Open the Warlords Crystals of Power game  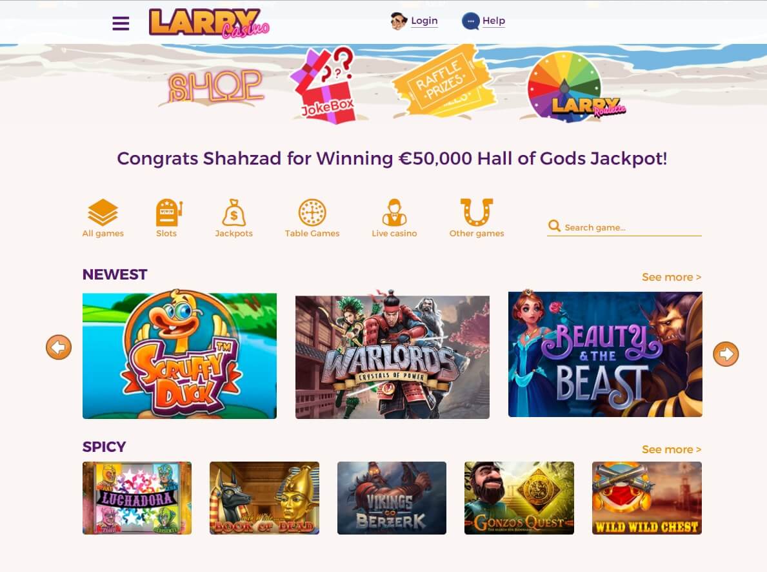pos(392,357)
